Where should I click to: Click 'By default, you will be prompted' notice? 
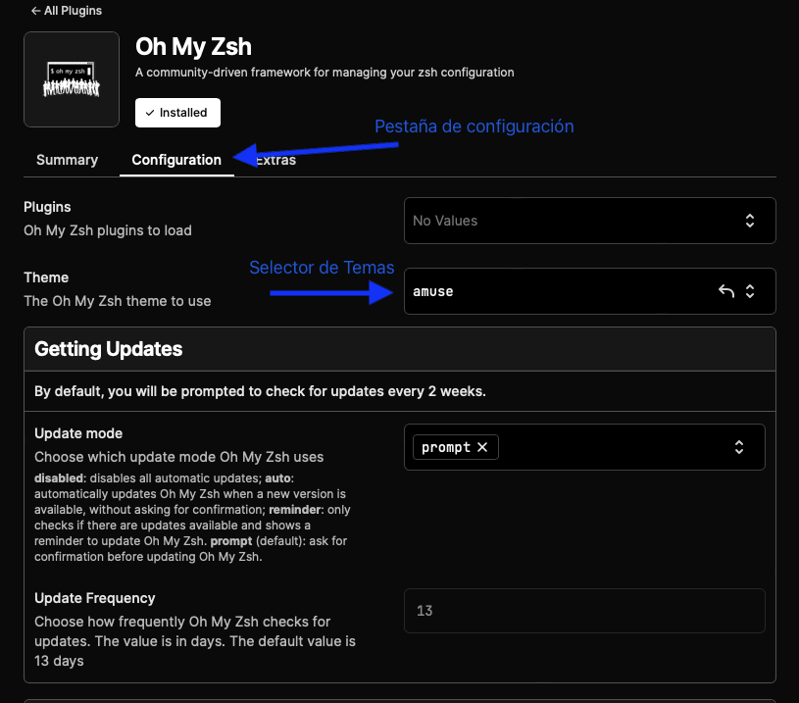[260, 391]
